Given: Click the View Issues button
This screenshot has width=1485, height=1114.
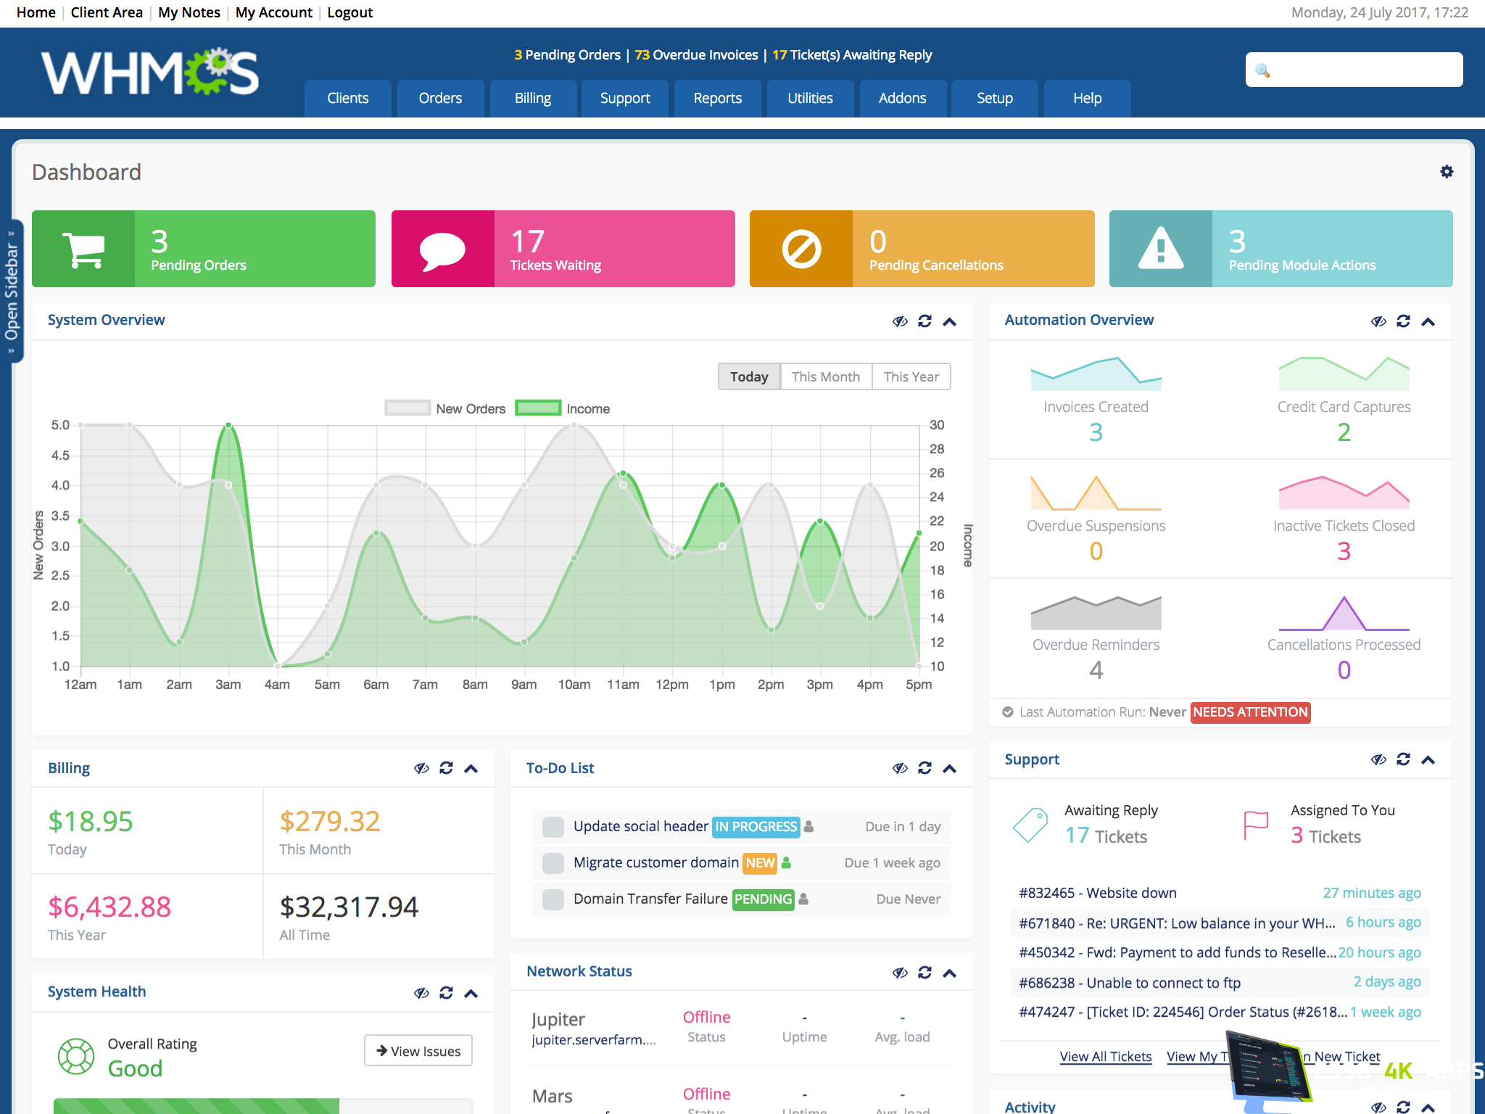Looking at the screenshot, I should (418, 1051).
